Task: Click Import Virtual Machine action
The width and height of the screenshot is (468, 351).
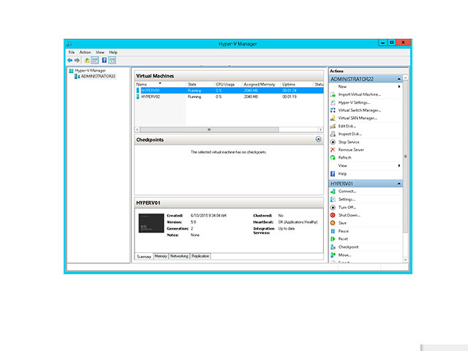Action: click(359, 94)
